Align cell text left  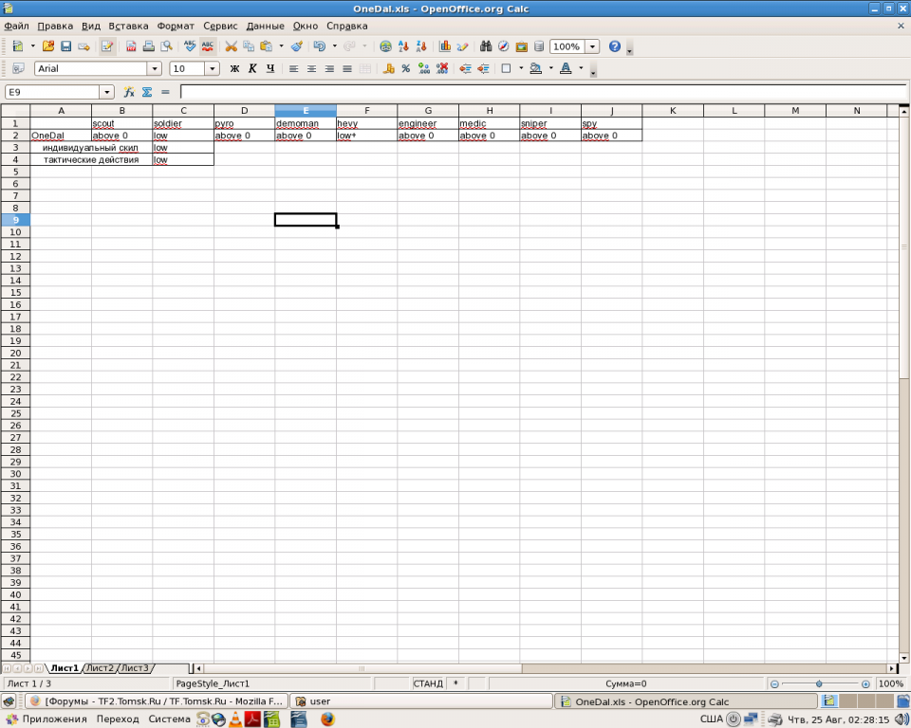294,68
